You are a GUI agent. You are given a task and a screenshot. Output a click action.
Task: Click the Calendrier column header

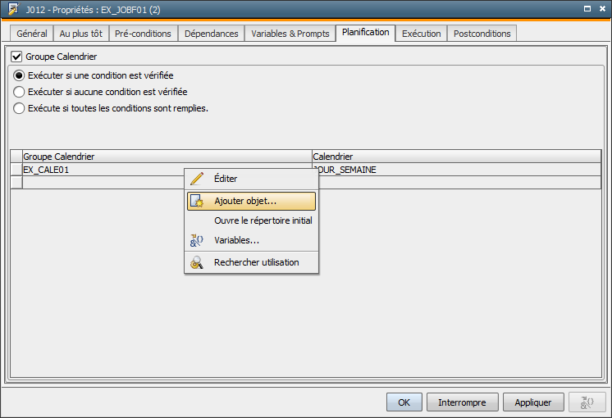pyautogui.click(x=456, y=156)
